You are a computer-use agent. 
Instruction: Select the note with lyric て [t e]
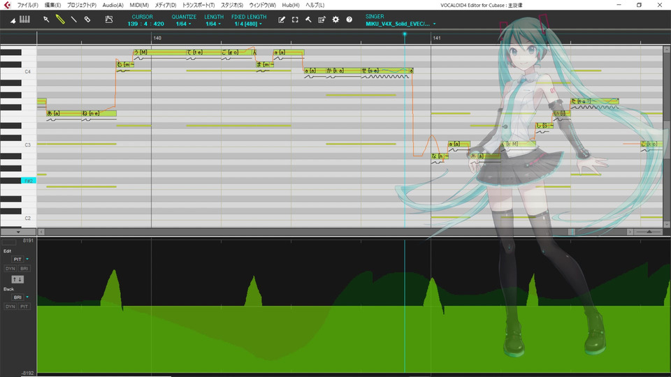(203, 52)
